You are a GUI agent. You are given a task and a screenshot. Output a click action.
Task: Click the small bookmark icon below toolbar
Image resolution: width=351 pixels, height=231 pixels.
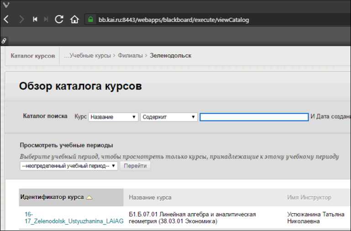(x=4, y=41)
